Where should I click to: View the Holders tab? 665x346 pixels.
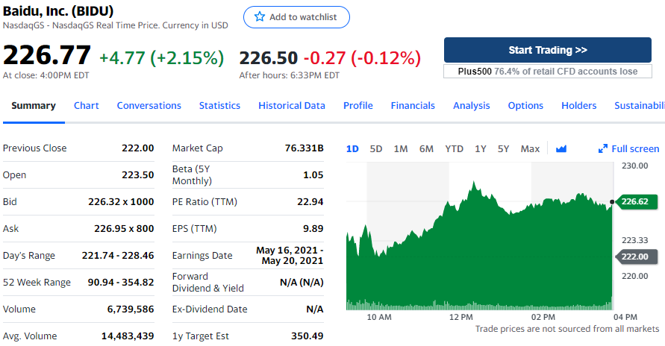point(579,106)
